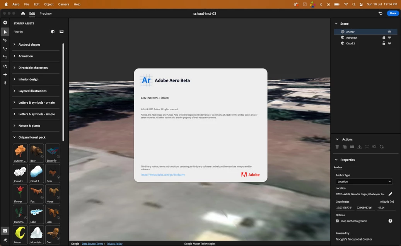This screenshot has width=401, height=246.
Task: Choose the Select arrow tool
Action: click(x=5, y=32)
